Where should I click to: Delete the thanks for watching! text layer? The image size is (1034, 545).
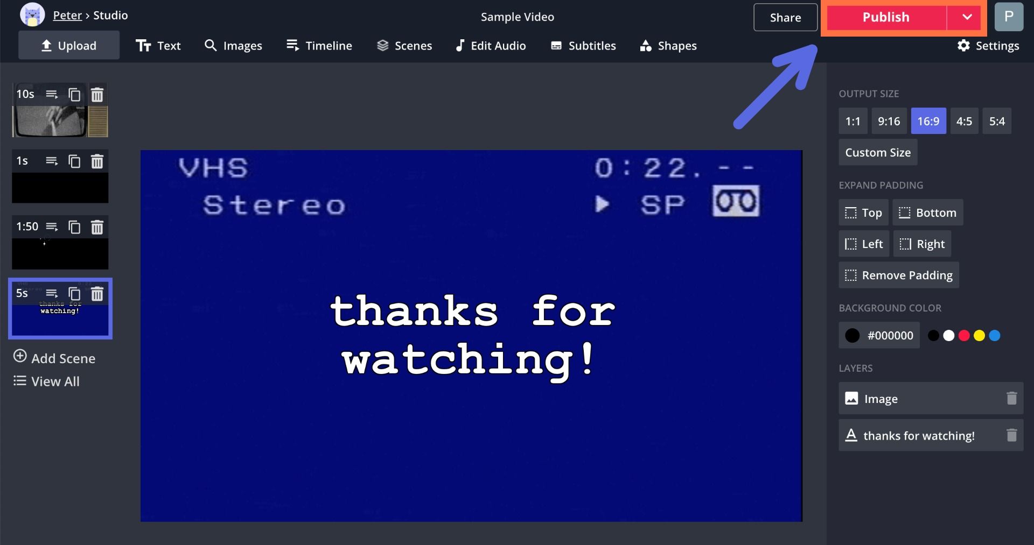pyautogui.click(x=1011, y=435)
